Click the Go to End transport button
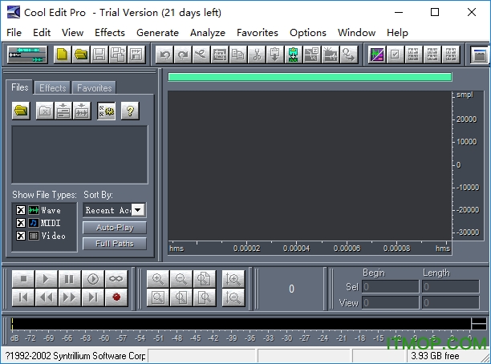The image size is (491, 364). coord(93,297)
